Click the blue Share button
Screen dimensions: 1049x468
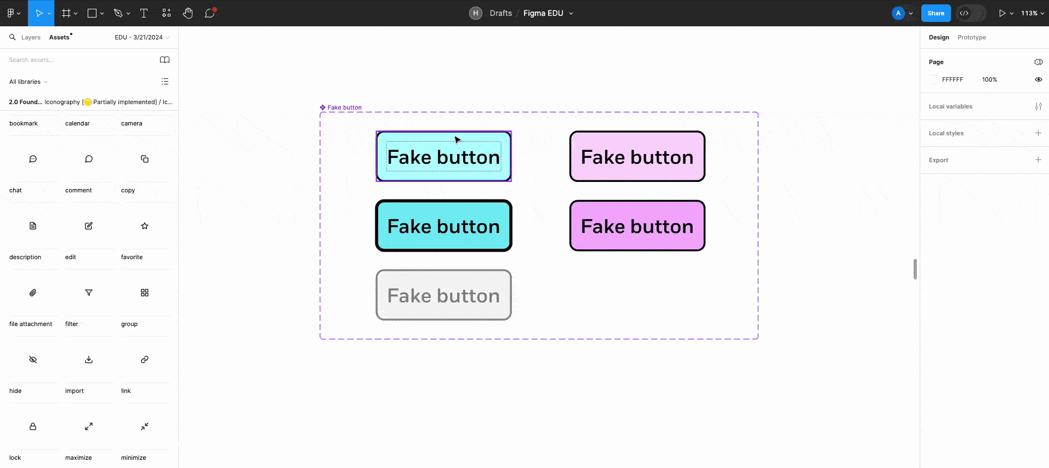coord(936,13)
